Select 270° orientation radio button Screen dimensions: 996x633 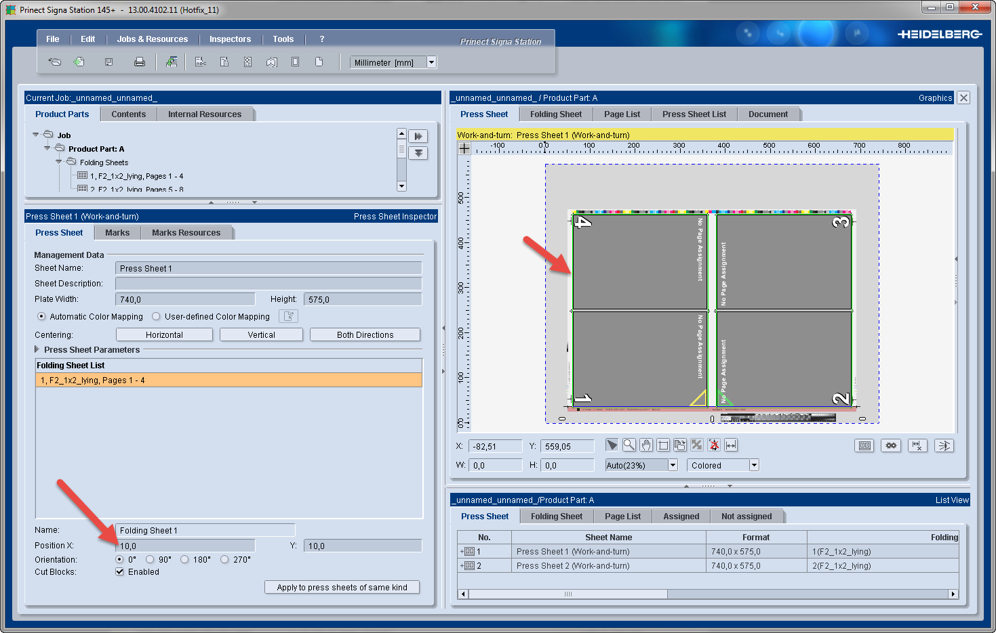click(x=224, y=559)
